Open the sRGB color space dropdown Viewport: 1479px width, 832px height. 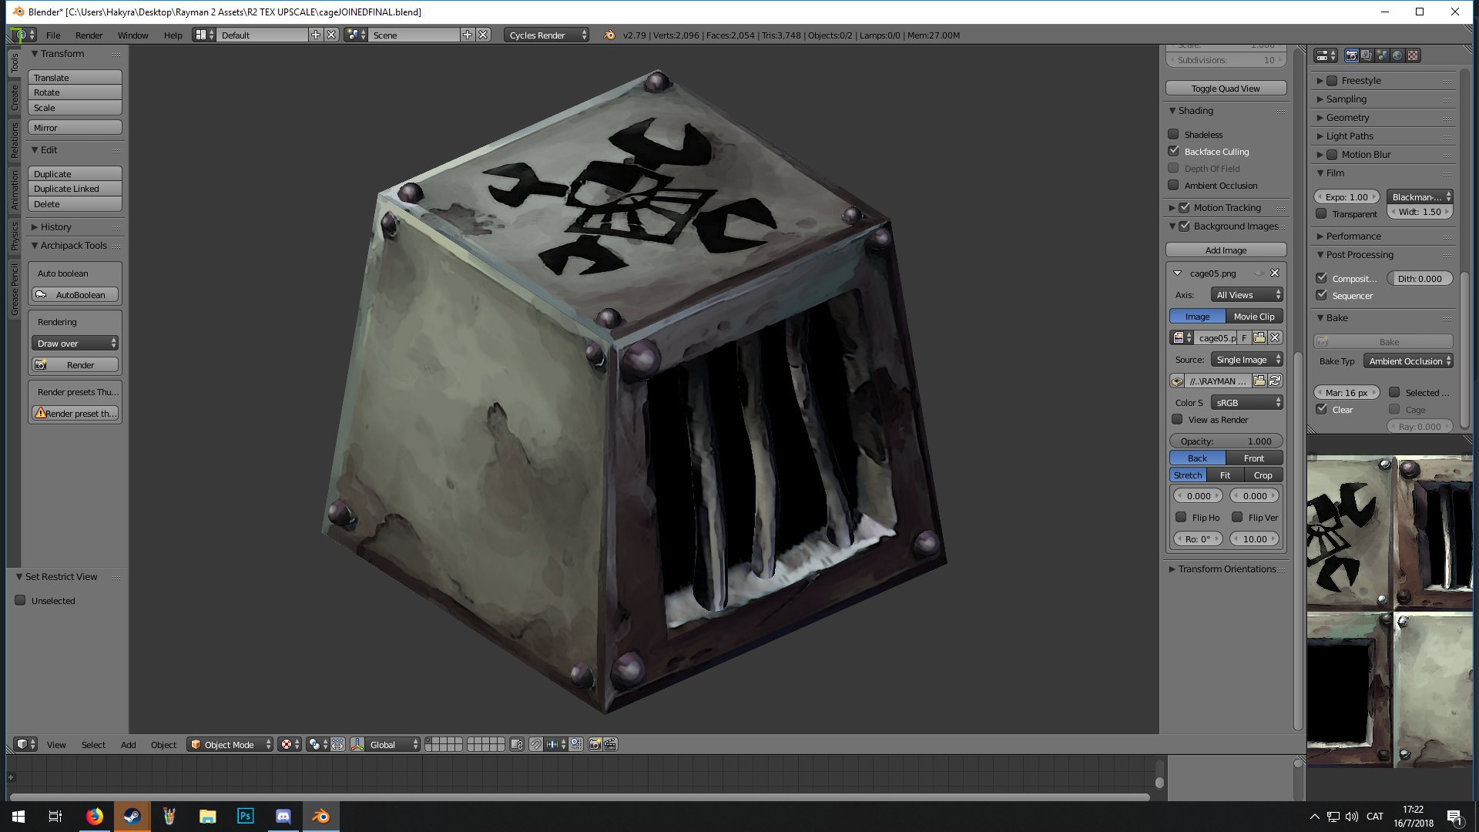(1247, 402)
